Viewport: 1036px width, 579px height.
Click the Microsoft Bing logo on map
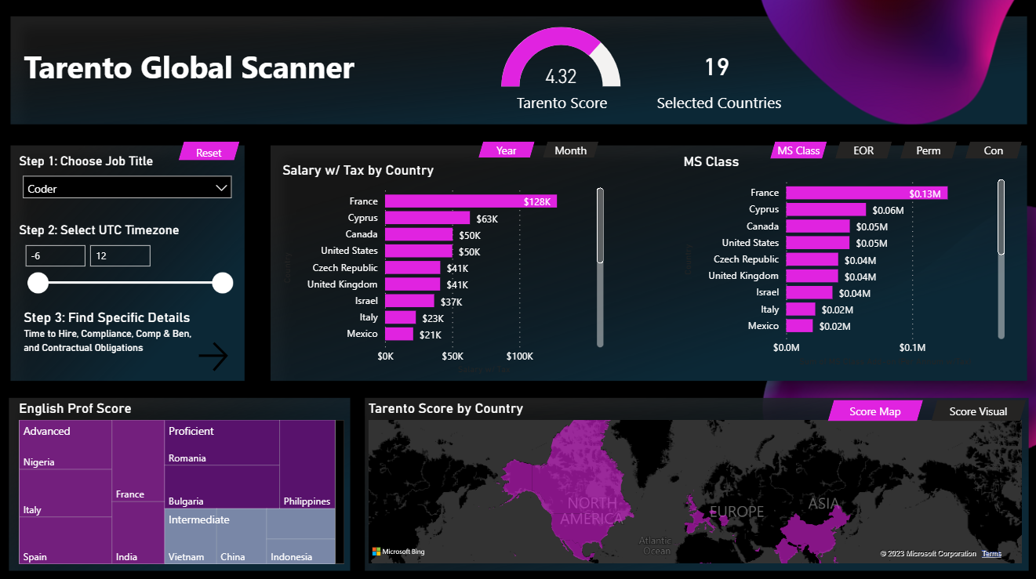[398, 552]
